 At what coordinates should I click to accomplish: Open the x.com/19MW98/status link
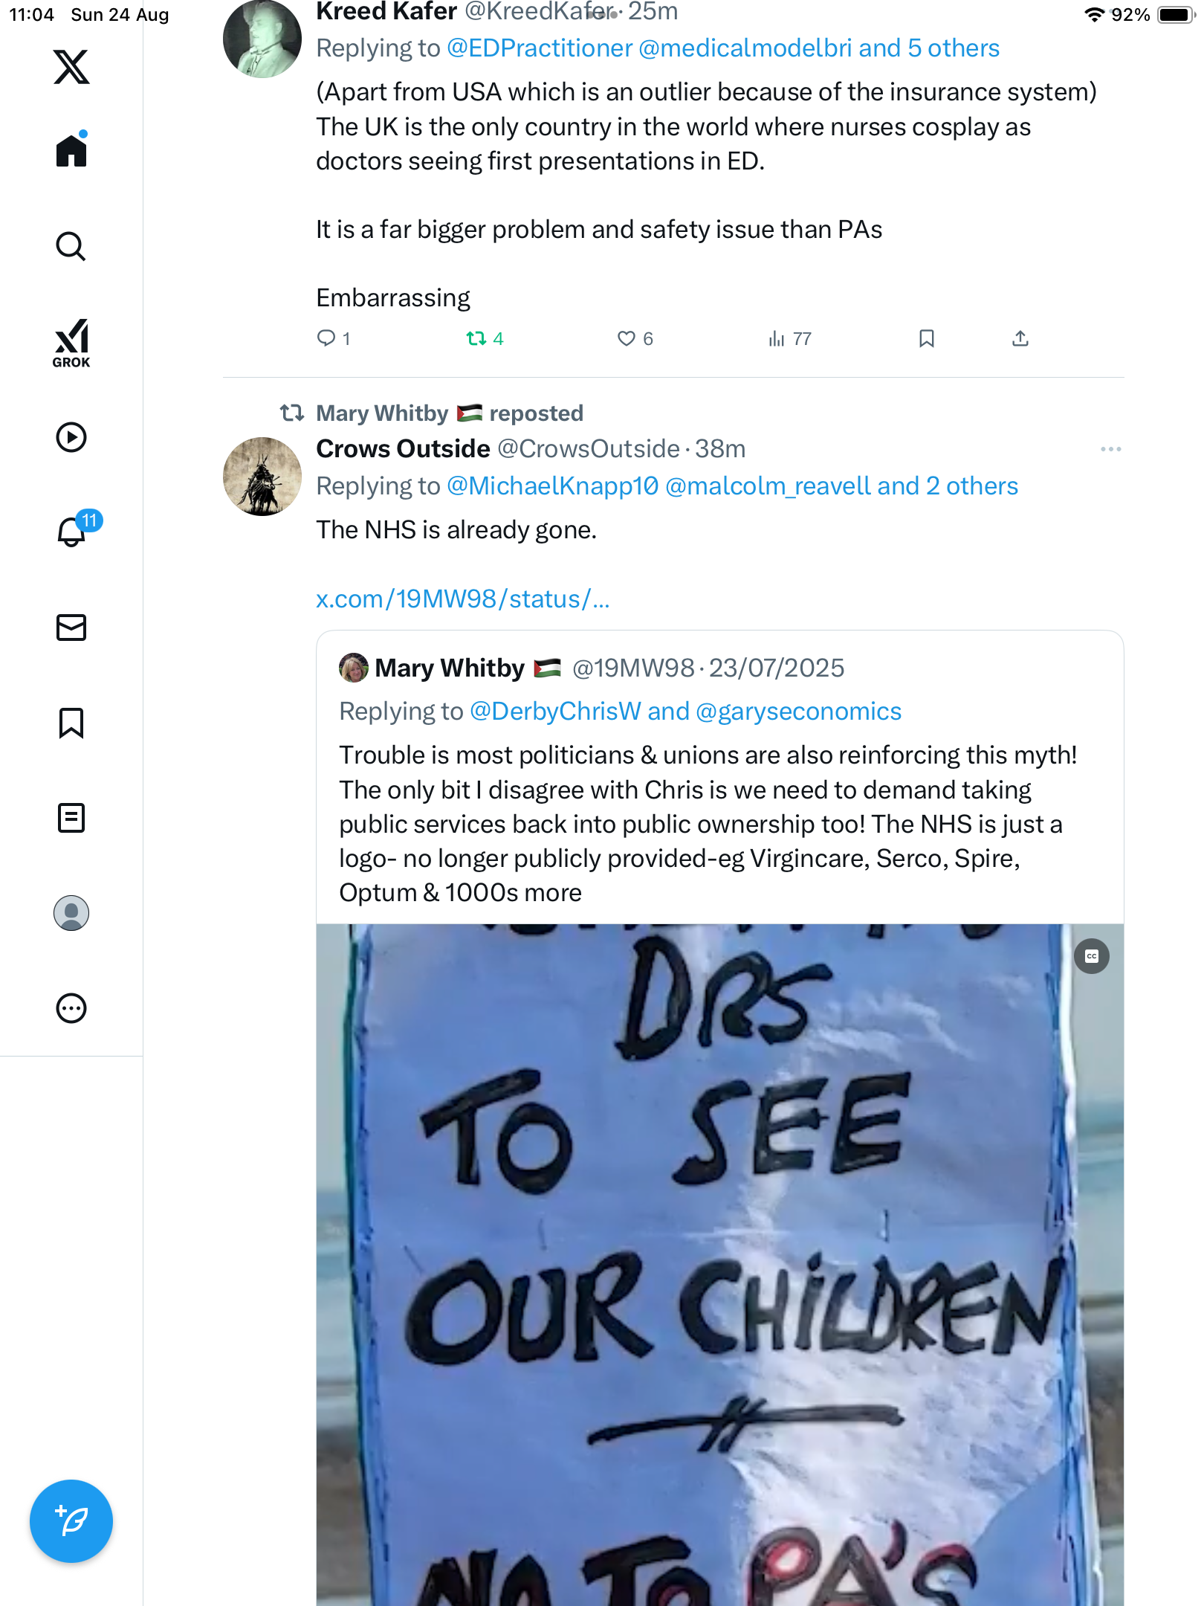click(462, 599)
